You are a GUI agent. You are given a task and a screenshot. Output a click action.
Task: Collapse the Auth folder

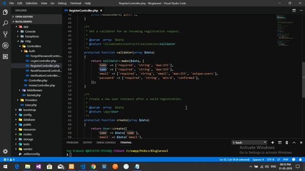click(32, 51)
